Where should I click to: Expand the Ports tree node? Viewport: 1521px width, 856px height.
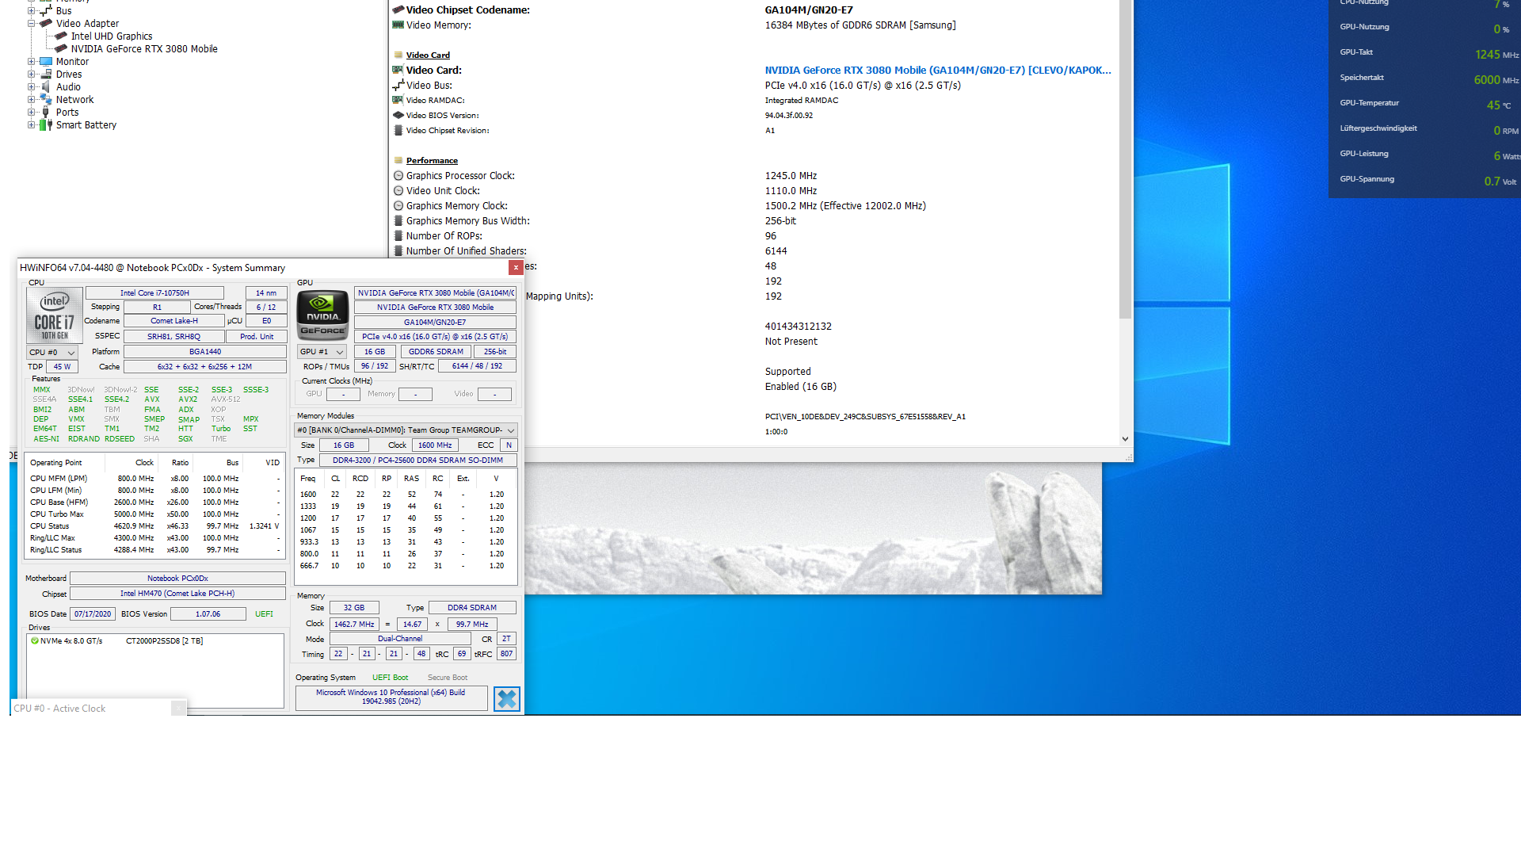click(x=32, y=113)
